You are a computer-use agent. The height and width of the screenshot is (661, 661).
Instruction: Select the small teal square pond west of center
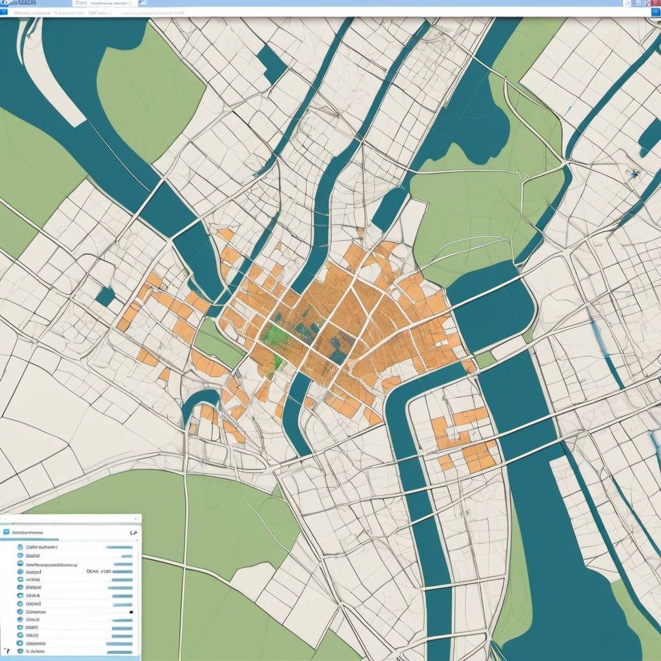[105, 296]
